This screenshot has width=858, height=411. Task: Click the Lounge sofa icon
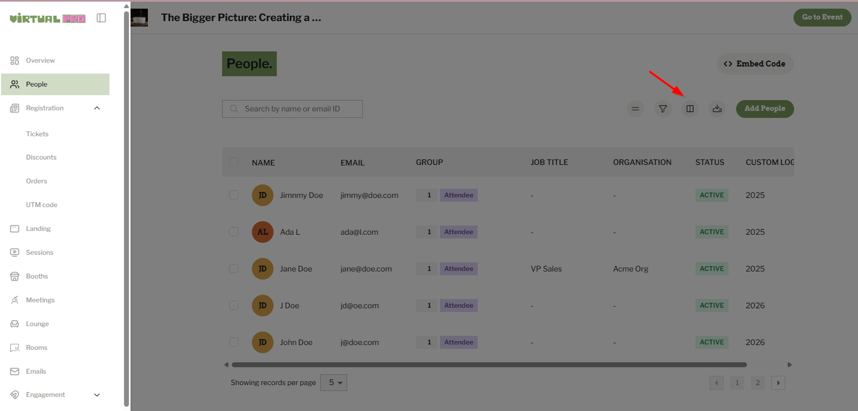[x=15, y=324]
